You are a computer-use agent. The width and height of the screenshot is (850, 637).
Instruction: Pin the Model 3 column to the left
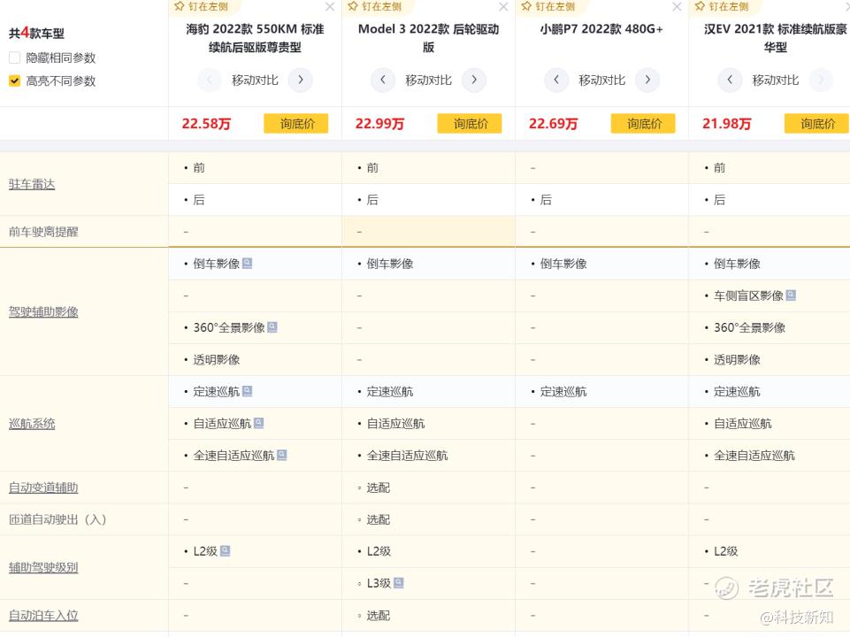375,6
